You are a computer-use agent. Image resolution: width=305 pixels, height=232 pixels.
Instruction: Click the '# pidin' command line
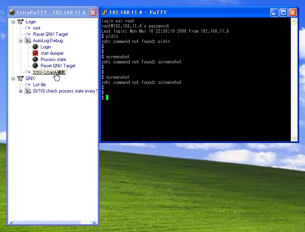point(110,36)
